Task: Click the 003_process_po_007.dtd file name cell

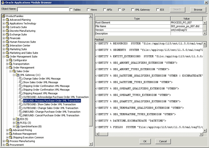Action: click(x=187, y=26)
